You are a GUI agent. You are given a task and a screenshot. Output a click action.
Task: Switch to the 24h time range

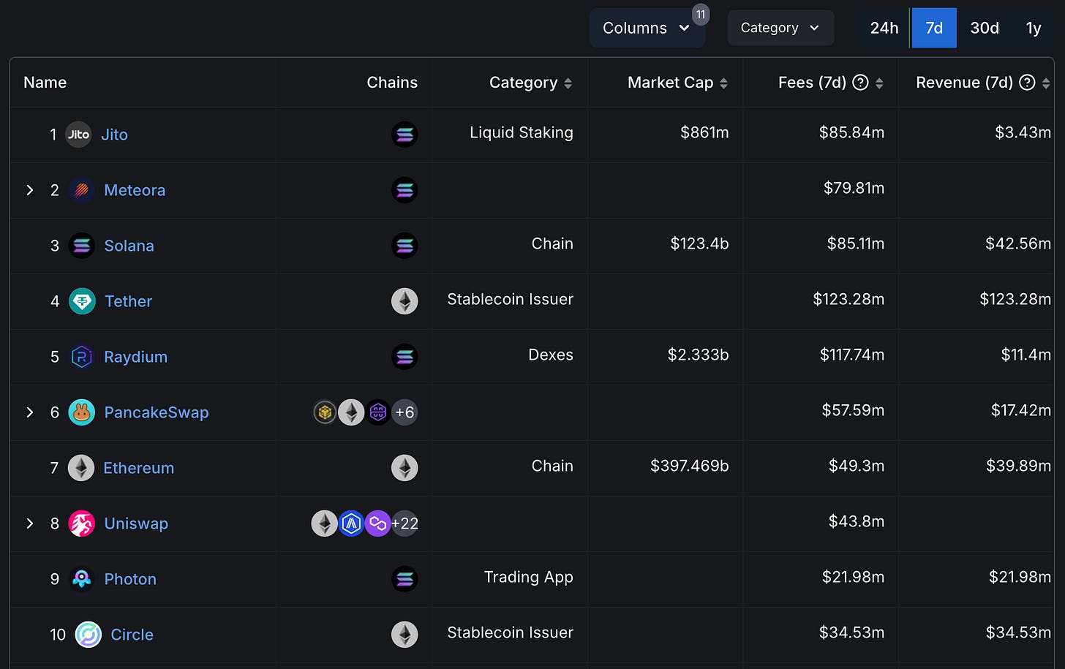(x=884, y=28)
